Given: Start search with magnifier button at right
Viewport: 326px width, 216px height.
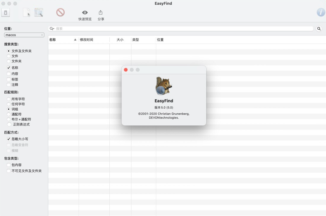Looking at the screenshot, I should pyautogui.click(x=319, y=29).
